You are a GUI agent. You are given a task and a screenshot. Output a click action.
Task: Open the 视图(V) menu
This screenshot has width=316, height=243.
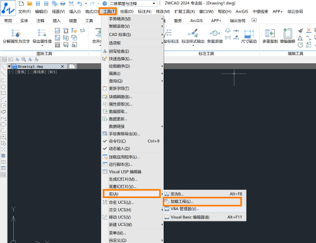coord(58,11)
